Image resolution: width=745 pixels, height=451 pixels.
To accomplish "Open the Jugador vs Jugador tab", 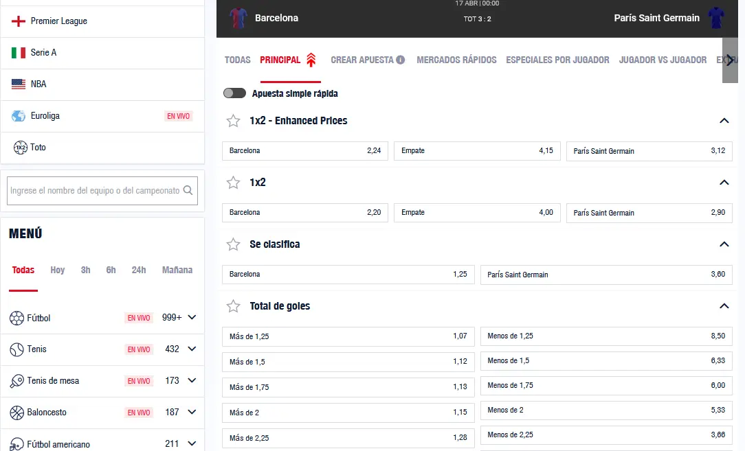I will click(x=663, y=60).
